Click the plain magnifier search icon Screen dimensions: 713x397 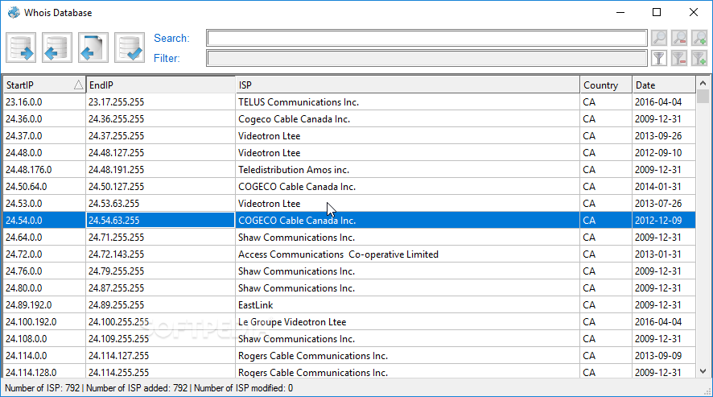[659, 38]
